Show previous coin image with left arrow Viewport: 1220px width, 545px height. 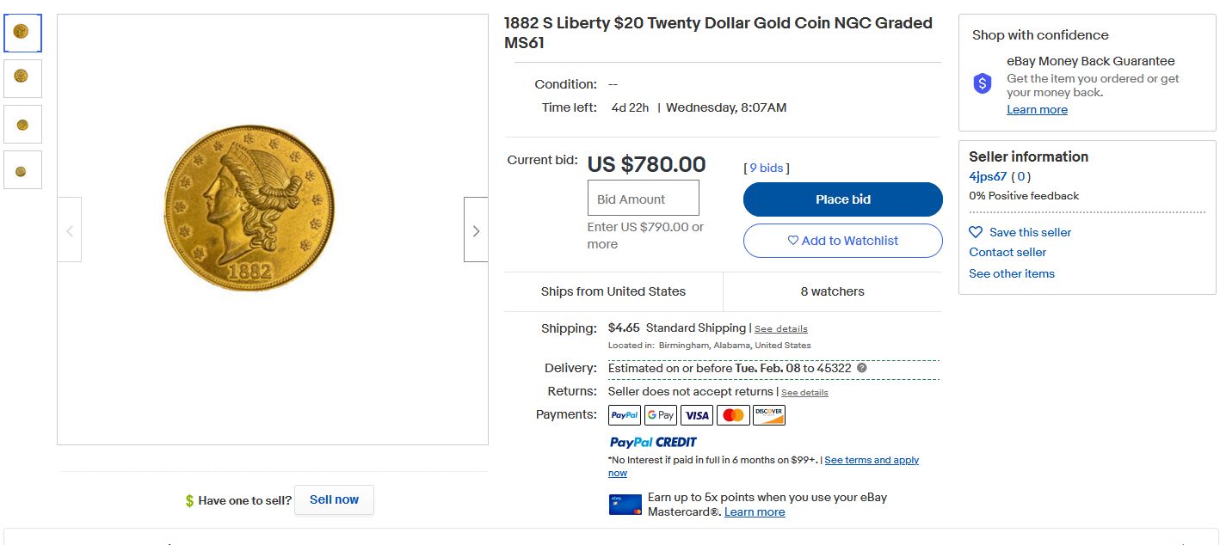point(70,230)
